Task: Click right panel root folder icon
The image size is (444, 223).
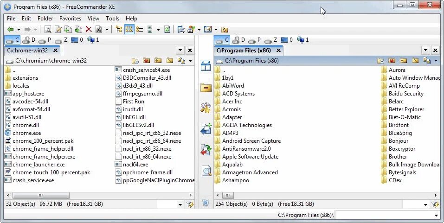Action: tap(415, 61)
